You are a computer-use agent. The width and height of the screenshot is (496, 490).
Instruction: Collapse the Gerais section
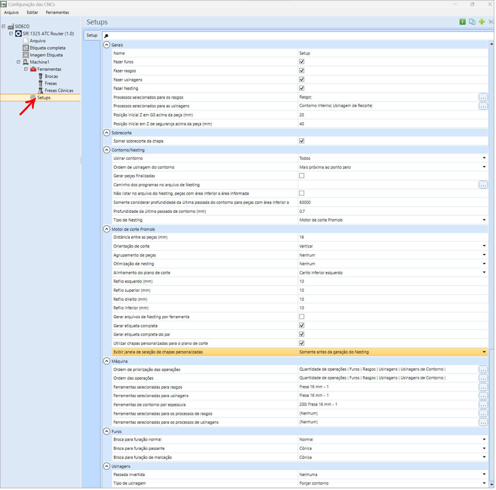[x=107, y=45]
